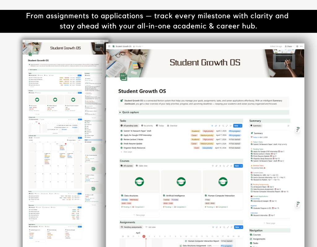Open filter icon in Courses toolbar
317x247 pixels.
click(213, 166)
